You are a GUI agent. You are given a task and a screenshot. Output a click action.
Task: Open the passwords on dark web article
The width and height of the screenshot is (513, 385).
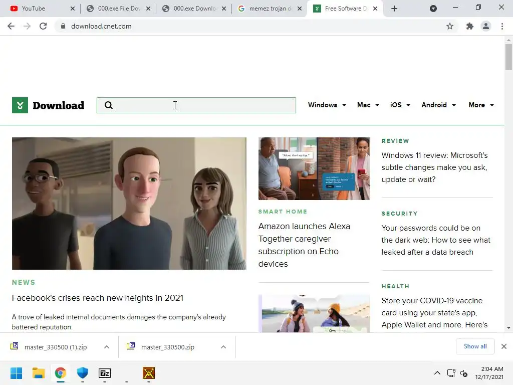[436, 240]
